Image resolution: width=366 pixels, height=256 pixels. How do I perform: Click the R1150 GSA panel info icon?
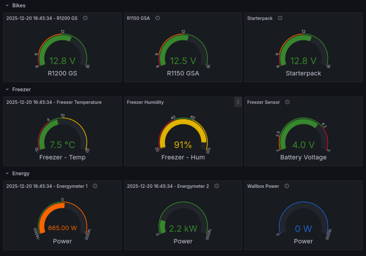point(158,18)
